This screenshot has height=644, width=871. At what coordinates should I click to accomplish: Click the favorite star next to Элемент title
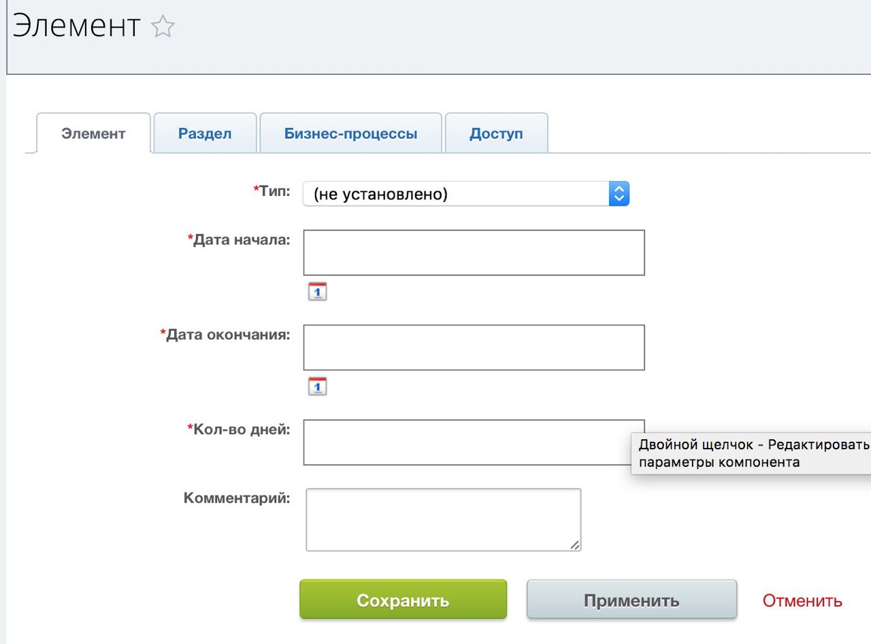pos(163,27)
